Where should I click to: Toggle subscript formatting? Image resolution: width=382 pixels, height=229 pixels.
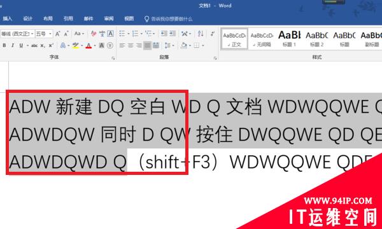(43, 46)
